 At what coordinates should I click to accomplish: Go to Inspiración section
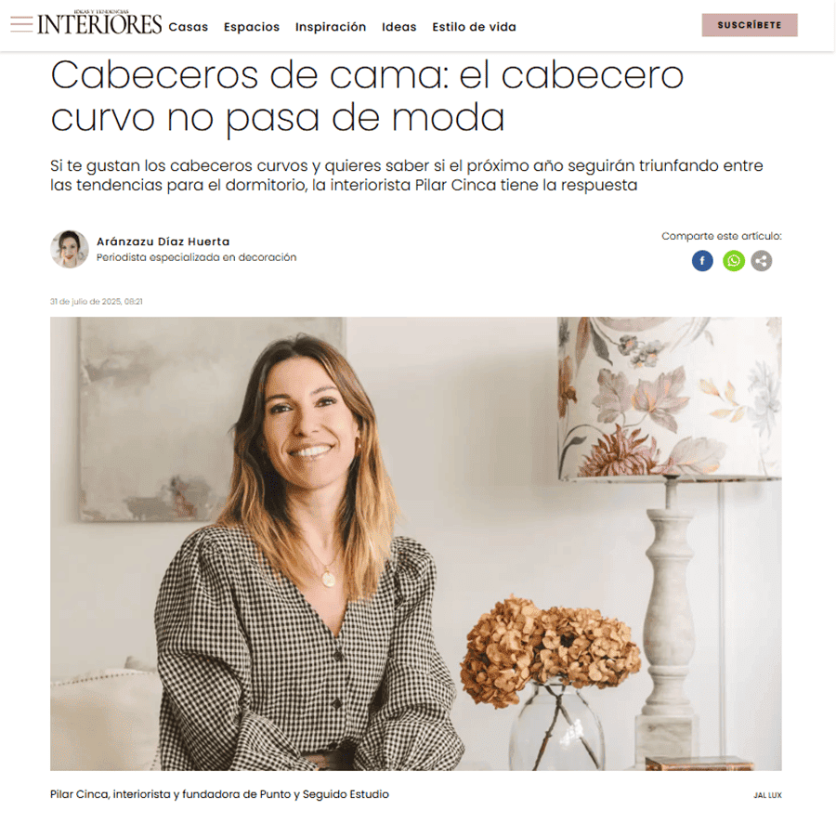(x=331, y=27)
